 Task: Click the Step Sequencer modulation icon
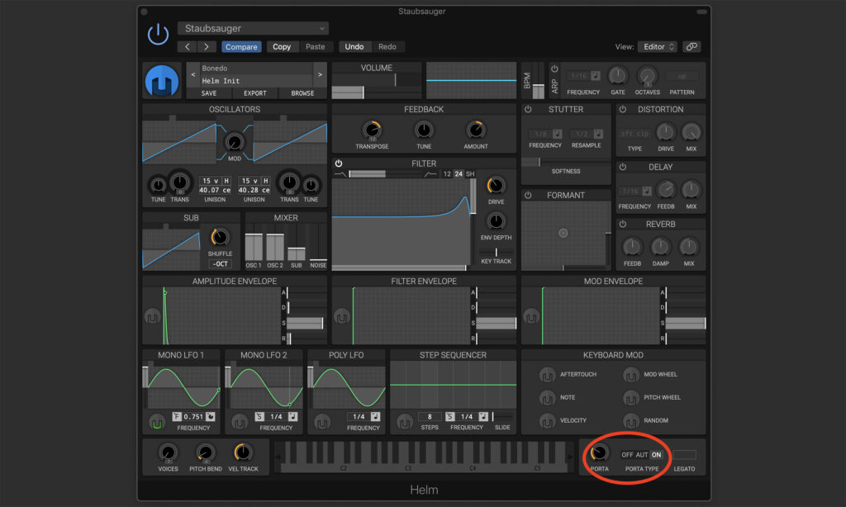[405, 422]
